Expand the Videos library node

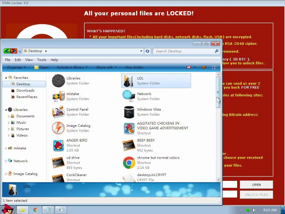click(x=9, y=135)
